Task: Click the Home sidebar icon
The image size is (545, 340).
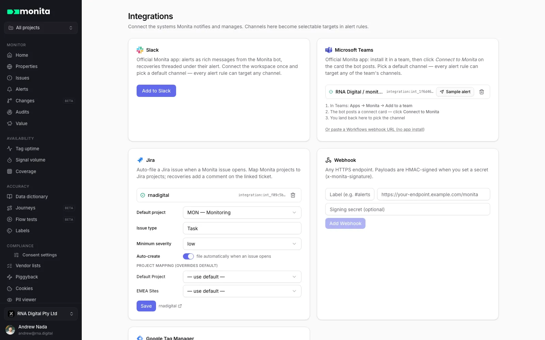Action: coord(10,55)
